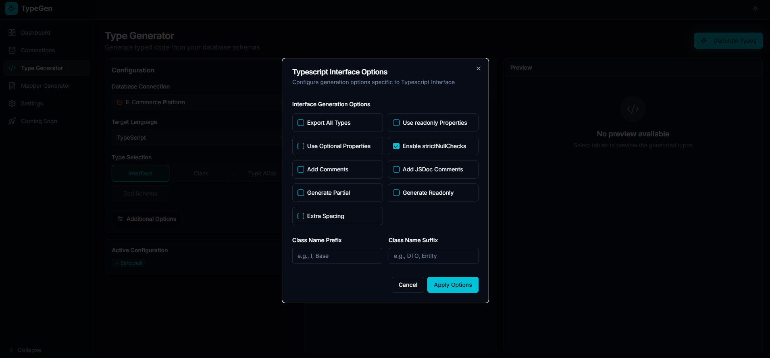Image resolution: width=770 pixels, height=358 pixels.
Task: Click the Dashboard grid icon
Action: click(12, 33)
